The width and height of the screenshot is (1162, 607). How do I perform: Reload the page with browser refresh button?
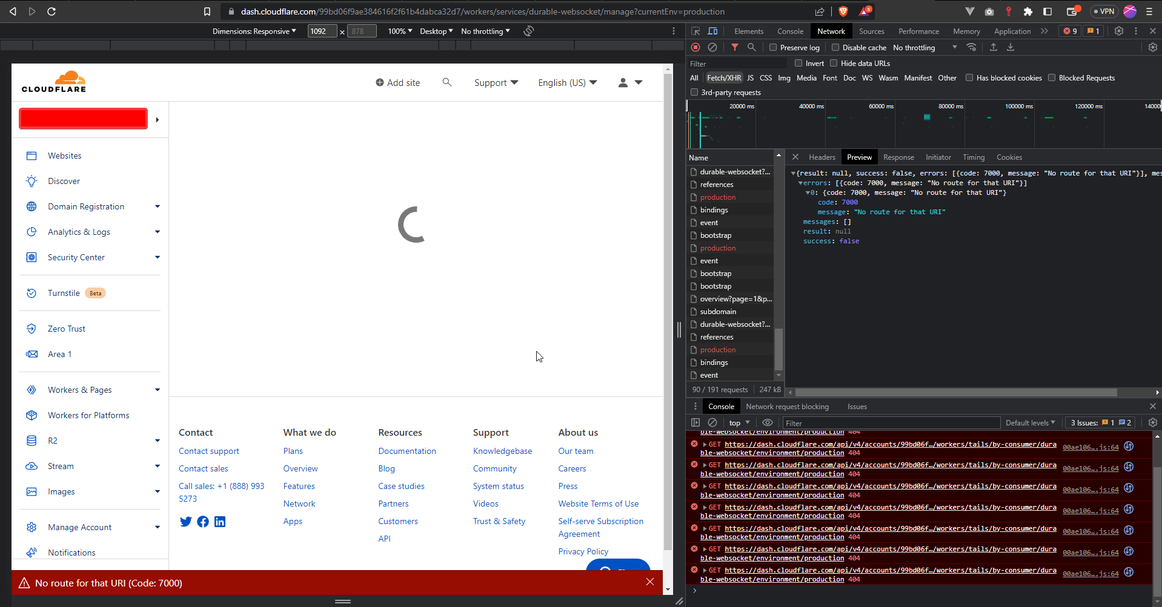[x=51, y=11]
